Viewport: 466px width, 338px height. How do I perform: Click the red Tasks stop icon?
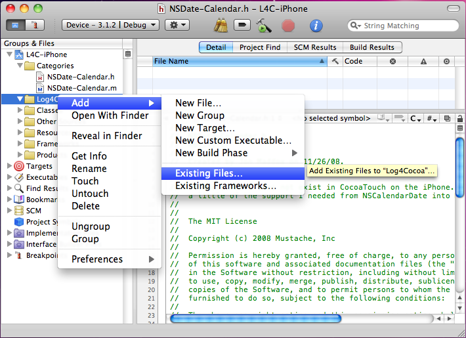tap(288, 26)
